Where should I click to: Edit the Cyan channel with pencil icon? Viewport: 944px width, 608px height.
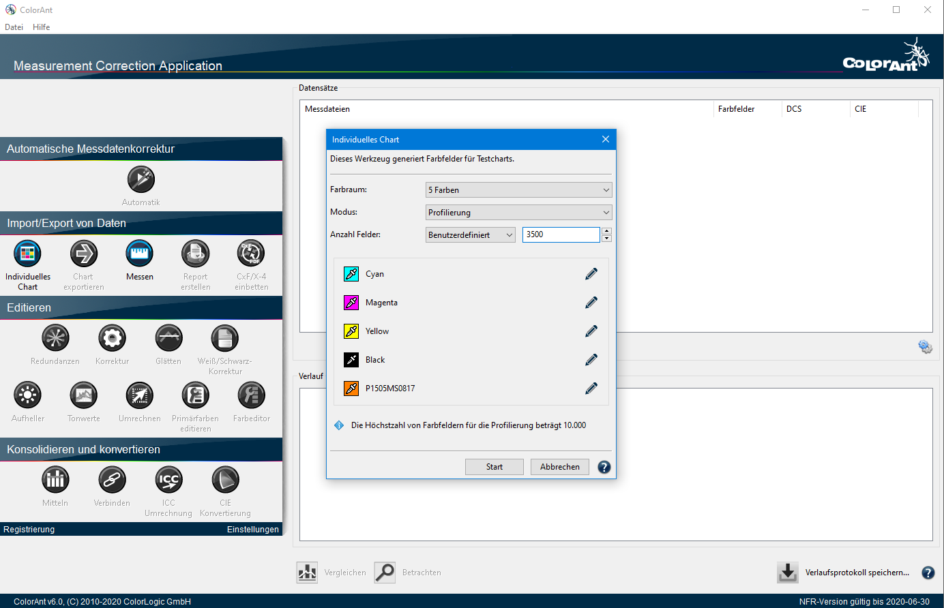[x=591, y=274]
